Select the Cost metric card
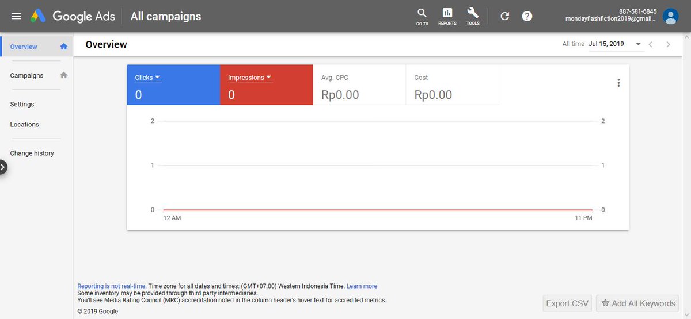 pyautogui.click(x=453, y=85)
